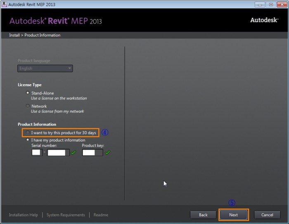
Task: Click the first serial number field
Action: tap(36, 153)
